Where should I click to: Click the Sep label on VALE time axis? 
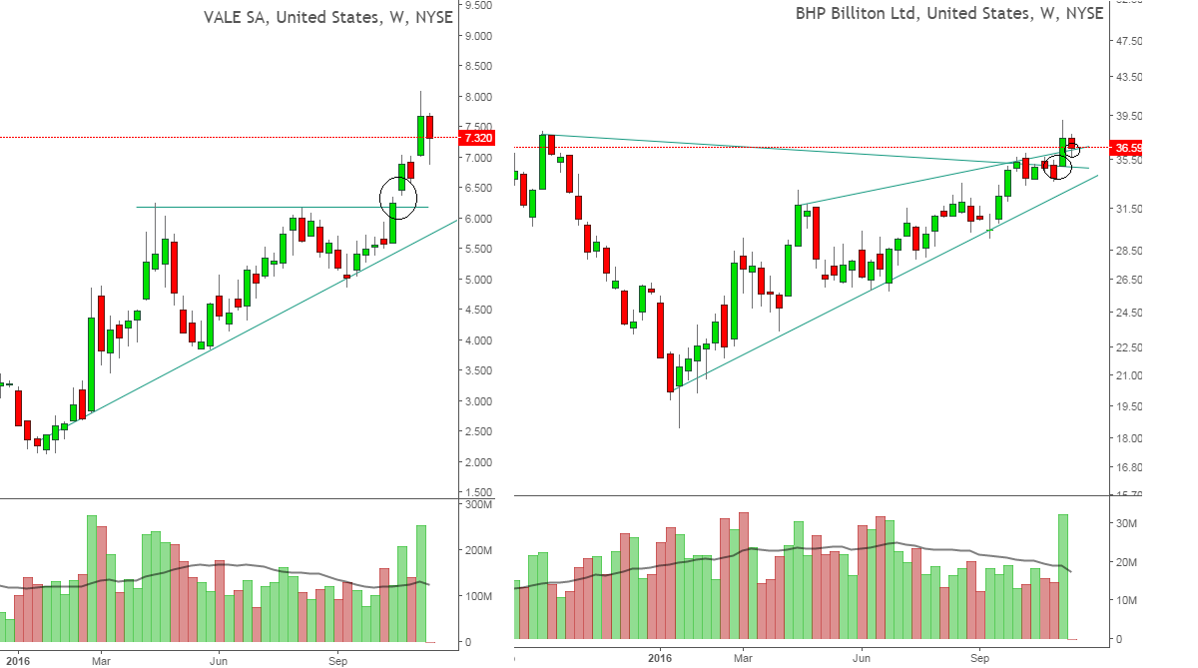click(338, 660)
